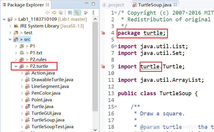Screen dimensions: 214x132
Task: Click the Forward navigation arrow in Package Explorer
Action: [x=54, y=13]
